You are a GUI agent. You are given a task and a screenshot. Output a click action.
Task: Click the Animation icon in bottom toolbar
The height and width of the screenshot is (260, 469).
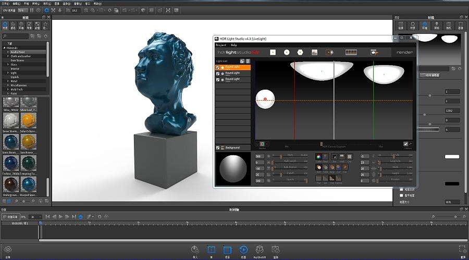(243, 251)
